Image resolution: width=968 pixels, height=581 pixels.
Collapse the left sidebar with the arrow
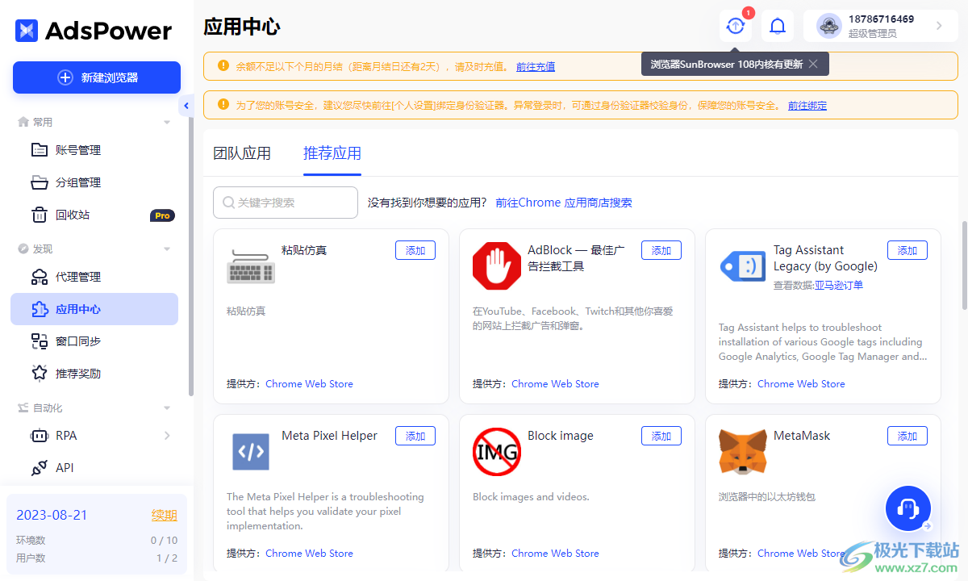(x=186, y=105)
